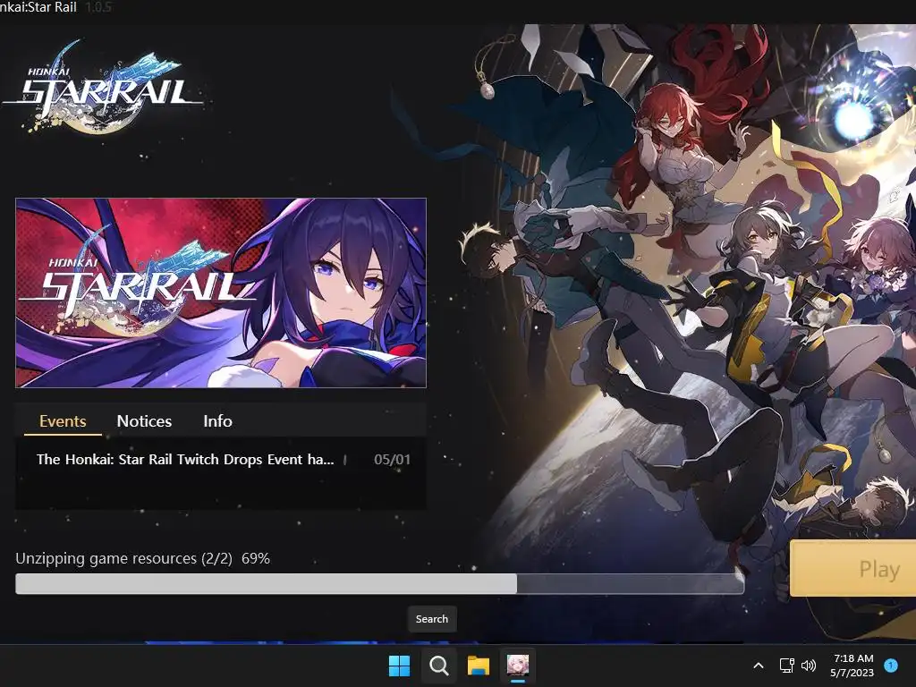The height and width of the screenshot is (687, 916).
Task: Click the 05/01 event date
Action: (x=392, y=459)
